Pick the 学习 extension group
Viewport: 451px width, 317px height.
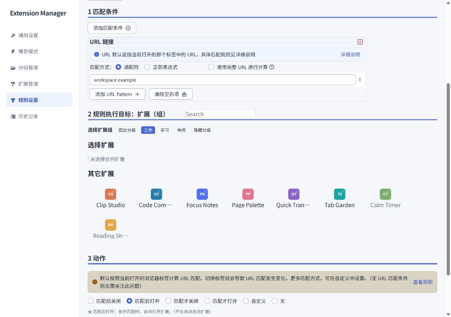(x=165, y=130)
